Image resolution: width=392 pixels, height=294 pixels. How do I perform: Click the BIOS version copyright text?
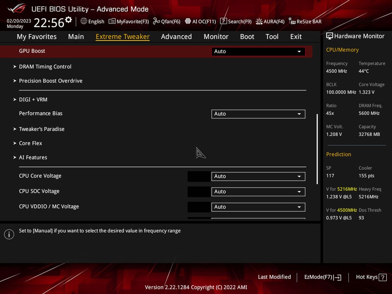[196, 287]
